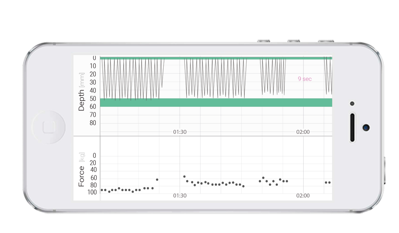Tap the earpiece speaker slot
Image resolution: width=399 pixels, height=233 pixels.
tap(352, 127)
